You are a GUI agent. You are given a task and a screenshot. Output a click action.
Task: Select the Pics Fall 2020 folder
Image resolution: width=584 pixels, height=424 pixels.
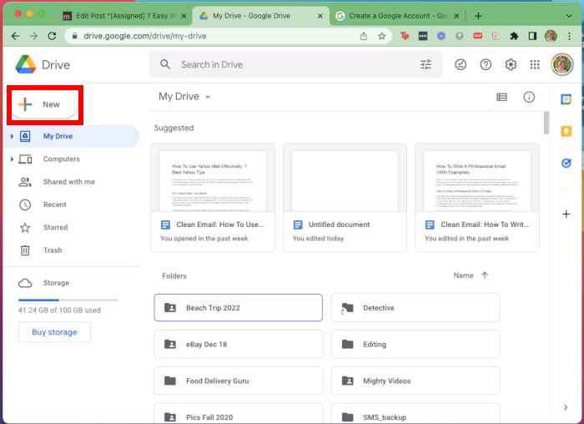[238, 414]
